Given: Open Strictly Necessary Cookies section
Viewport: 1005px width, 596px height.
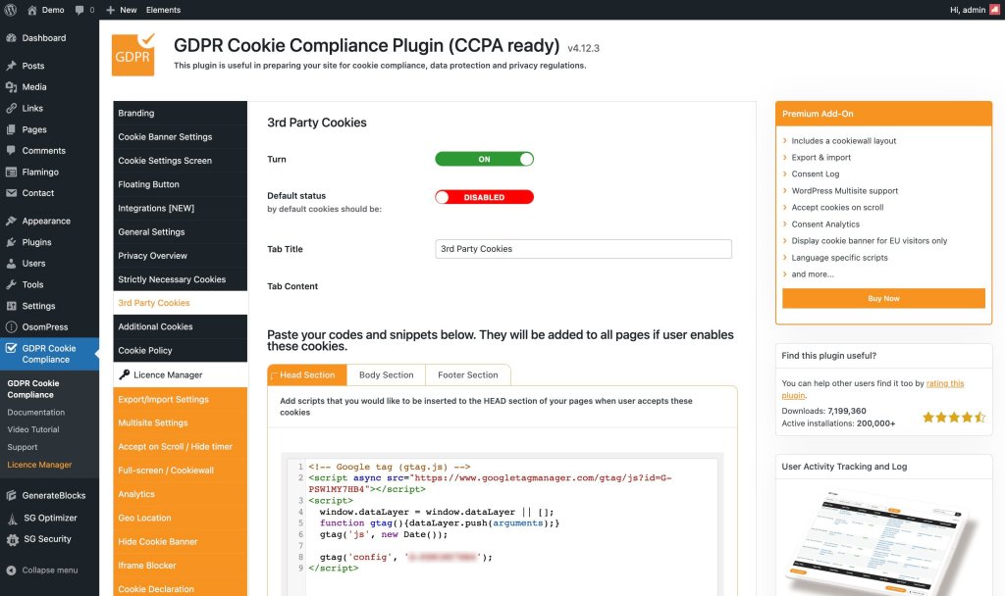Looking at the screenshot, I should (x=181, y=278).
